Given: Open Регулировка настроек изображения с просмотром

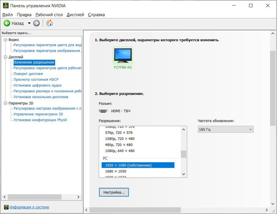Looking at the screenshot, I should [47, 109].
